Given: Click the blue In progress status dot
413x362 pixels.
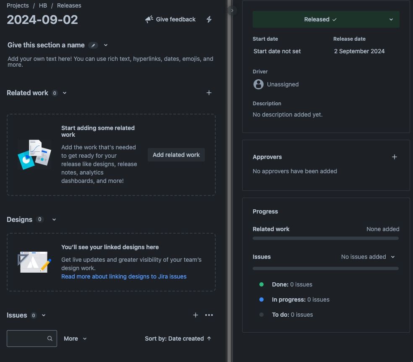Looking at the screenshot, I should 261,299.
